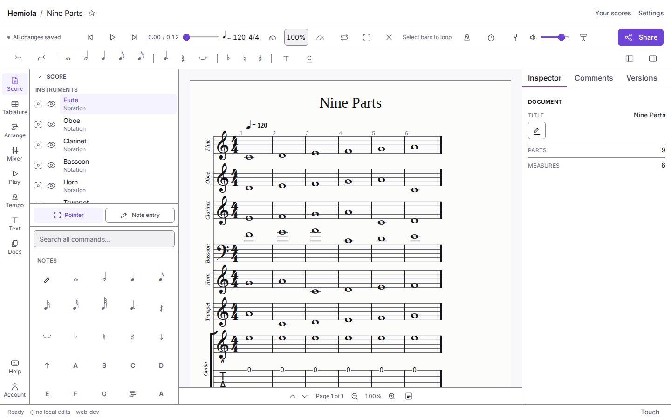Collapse the SCORE section chevron
Image resolution: width=671 pixels, height=419 pixels.
[39, 77]
